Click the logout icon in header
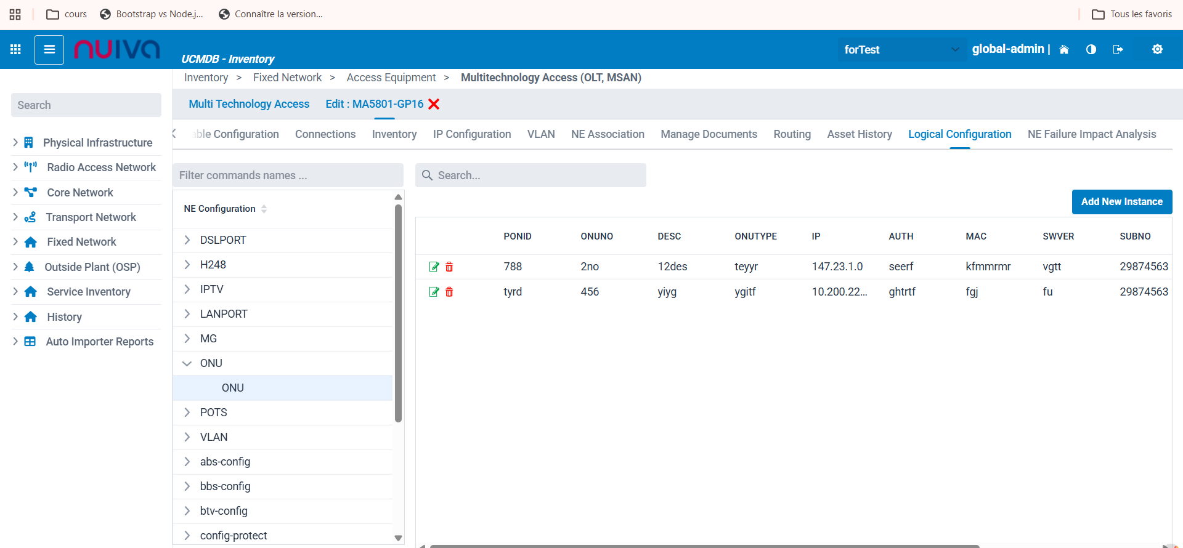Image resolution: width=1183 pixels, height=548 pixels. 1118,49
